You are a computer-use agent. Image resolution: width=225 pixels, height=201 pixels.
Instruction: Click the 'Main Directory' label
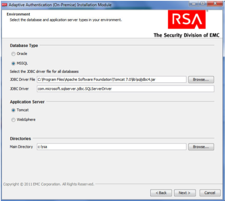coord(21,147)
